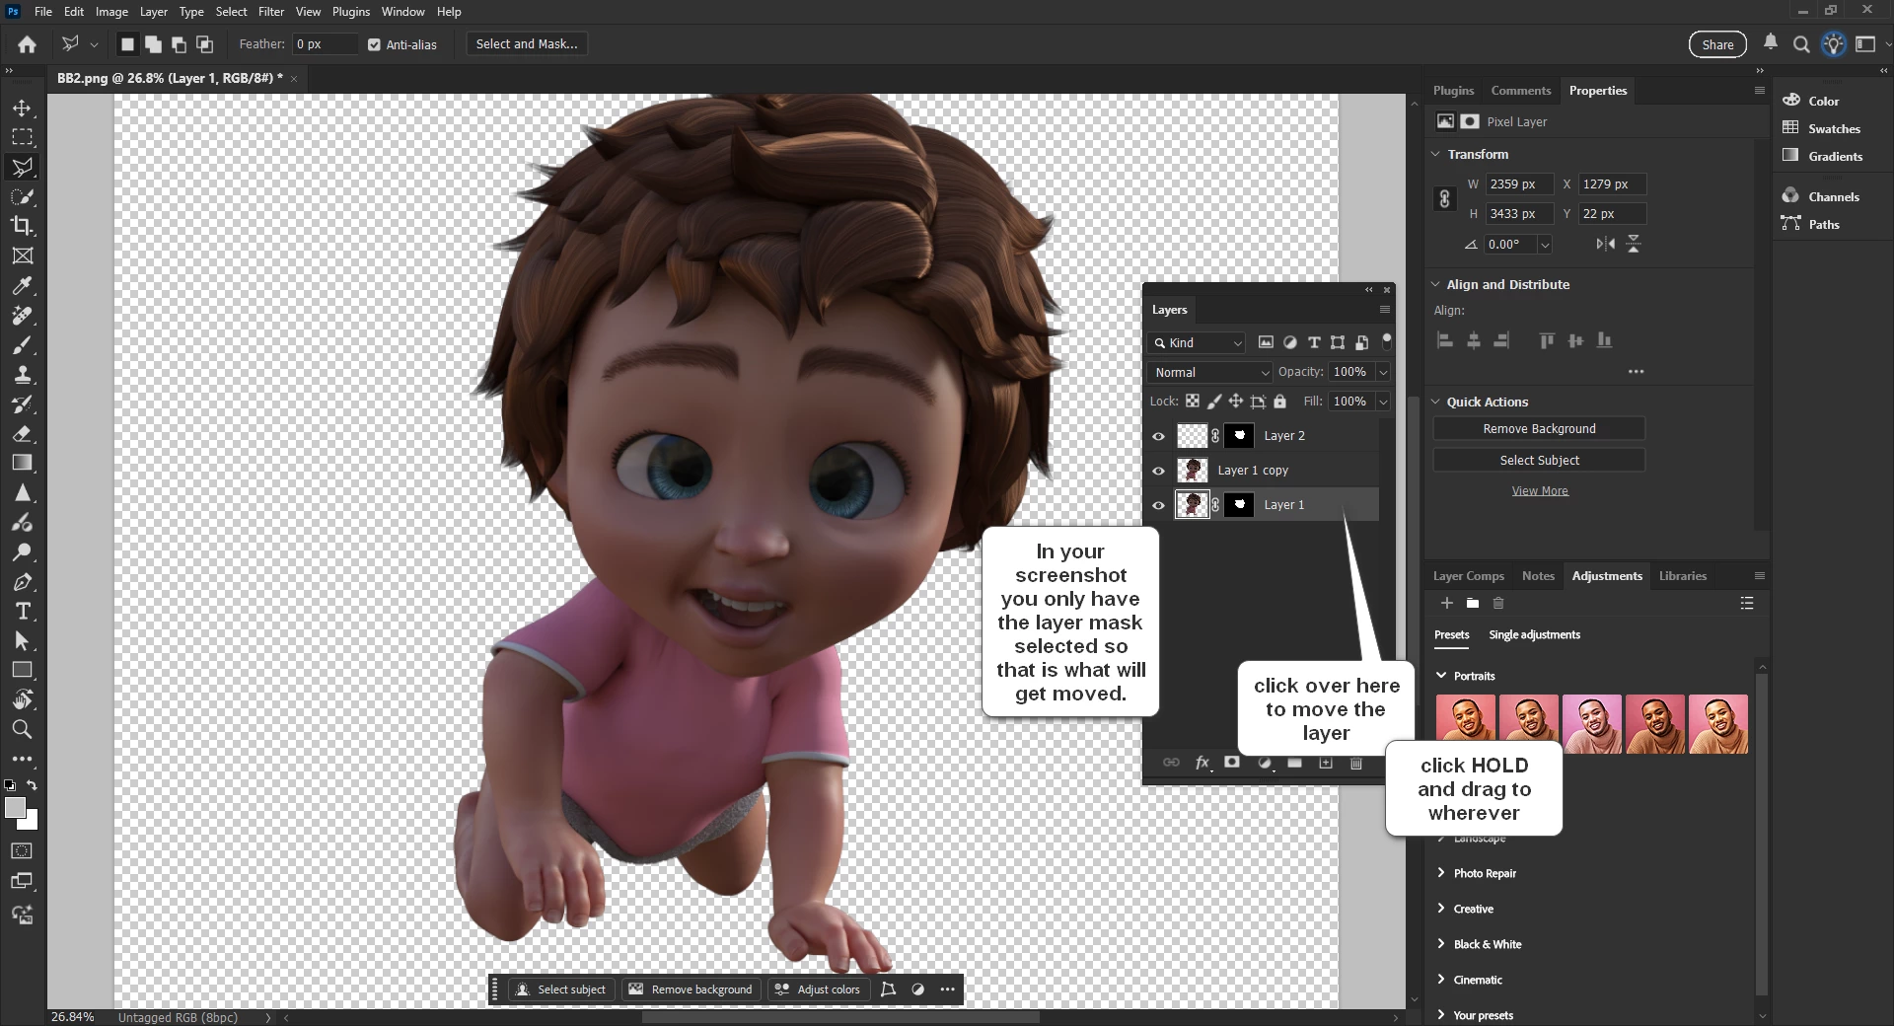The image size is (1894, 1026).
Task: Select the Layer 2 mask thumbnail
Action: click(1239, 436)
